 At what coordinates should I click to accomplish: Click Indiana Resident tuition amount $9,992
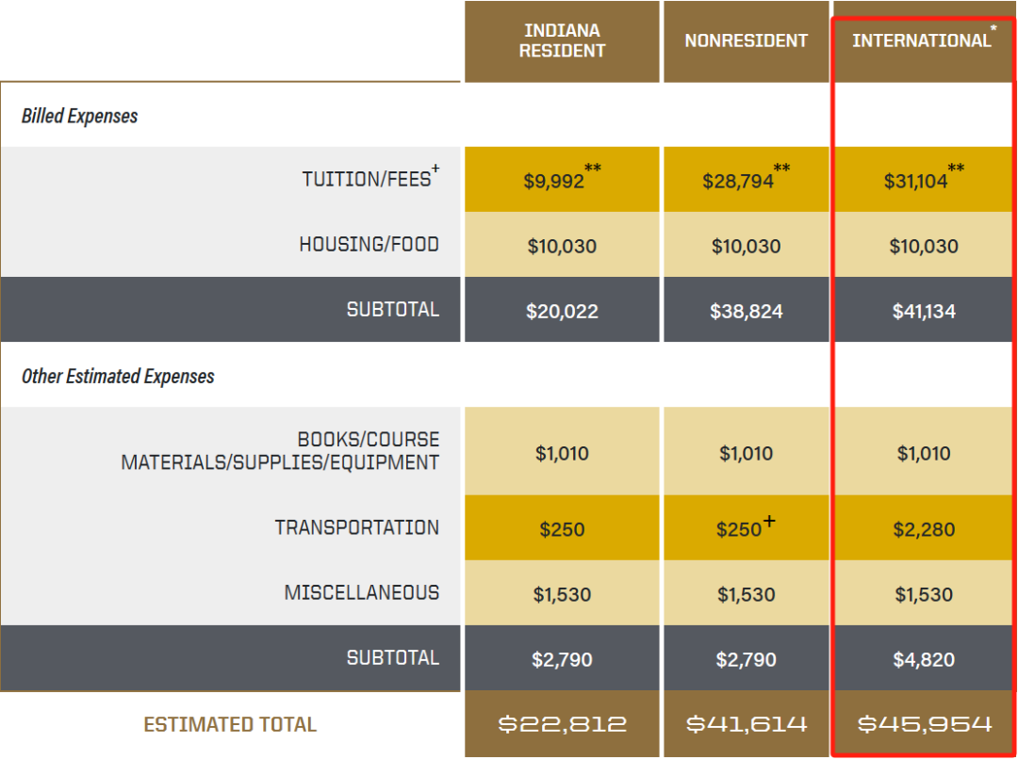point(554,181)
